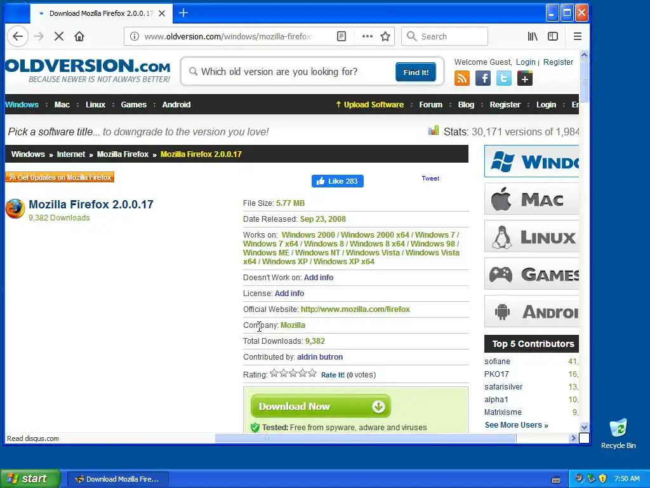This screenshot has height=488, width=650.
Task: Show sidebars icon in Firefox toolbar
Action: click(553, 36)
